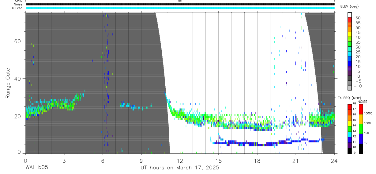Pick the red segment of ELEV colorbar
Screen dimensions: 376x174
[x=350, y=20]
